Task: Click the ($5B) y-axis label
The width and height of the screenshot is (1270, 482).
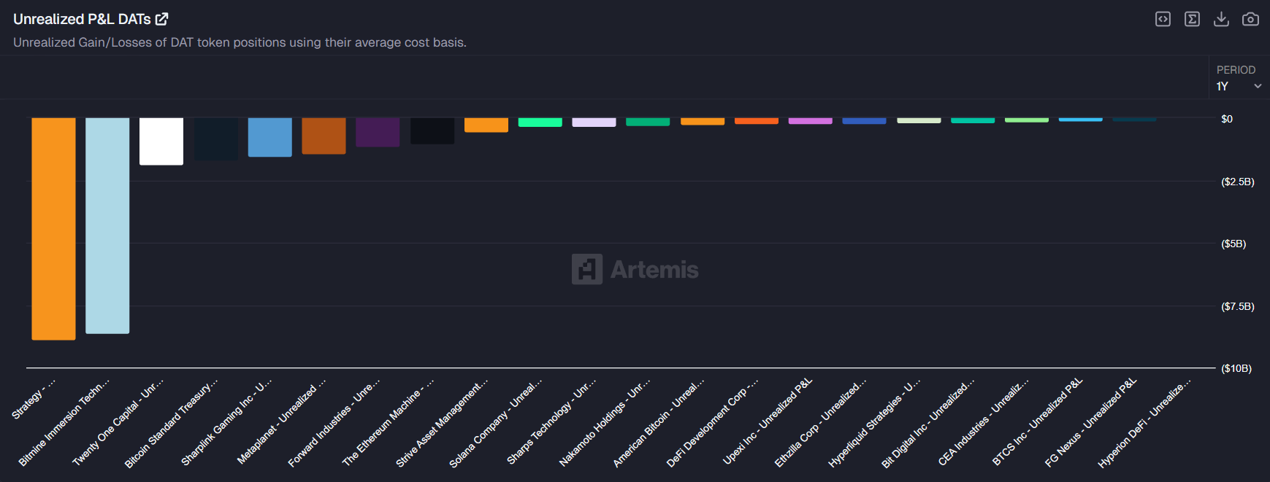Action: coord(1233,244)
